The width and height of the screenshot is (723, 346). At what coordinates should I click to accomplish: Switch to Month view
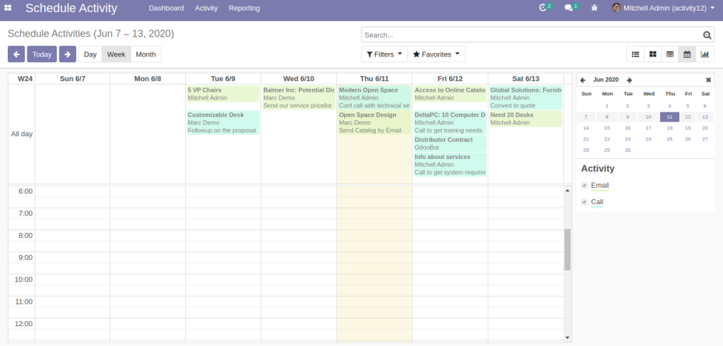[x=145, y=54]
